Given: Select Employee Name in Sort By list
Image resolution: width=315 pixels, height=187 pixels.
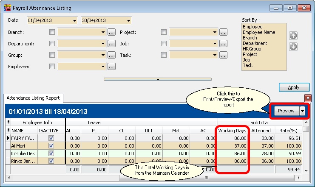Looking at the screenshot, I should click(x=258, y=32).
